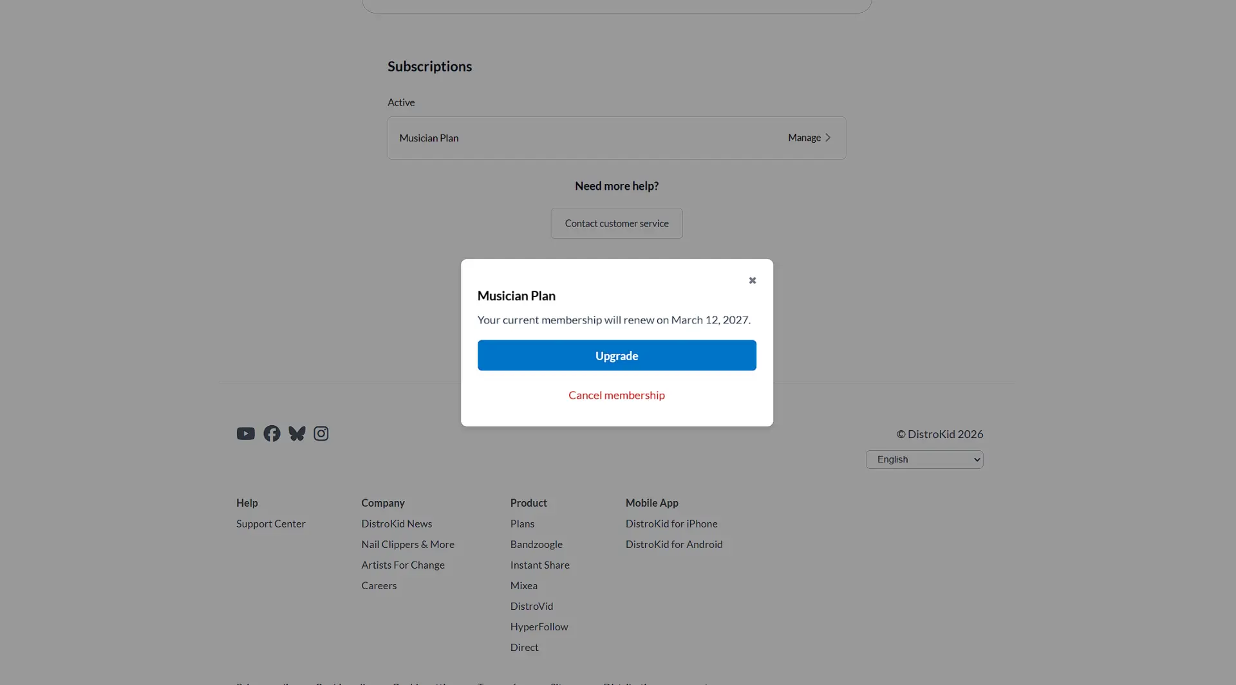Click the Musician Plan dialog title
1236x685 pixels.
click(516, 296)
